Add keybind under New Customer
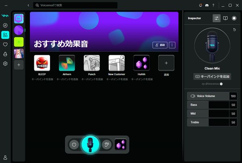Viewport: 242px width, 163px height. pyautogui.click(x=117, y=79)
